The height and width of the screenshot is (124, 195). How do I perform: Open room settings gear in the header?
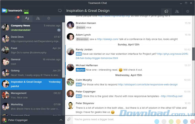[x=188, y=11]
